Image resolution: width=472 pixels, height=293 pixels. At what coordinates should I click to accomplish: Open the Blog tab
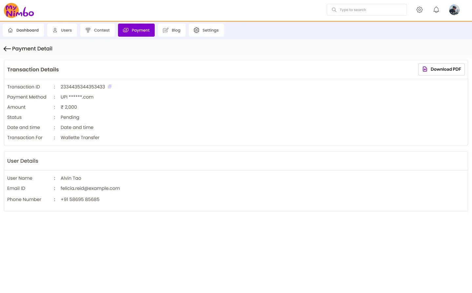172,30
